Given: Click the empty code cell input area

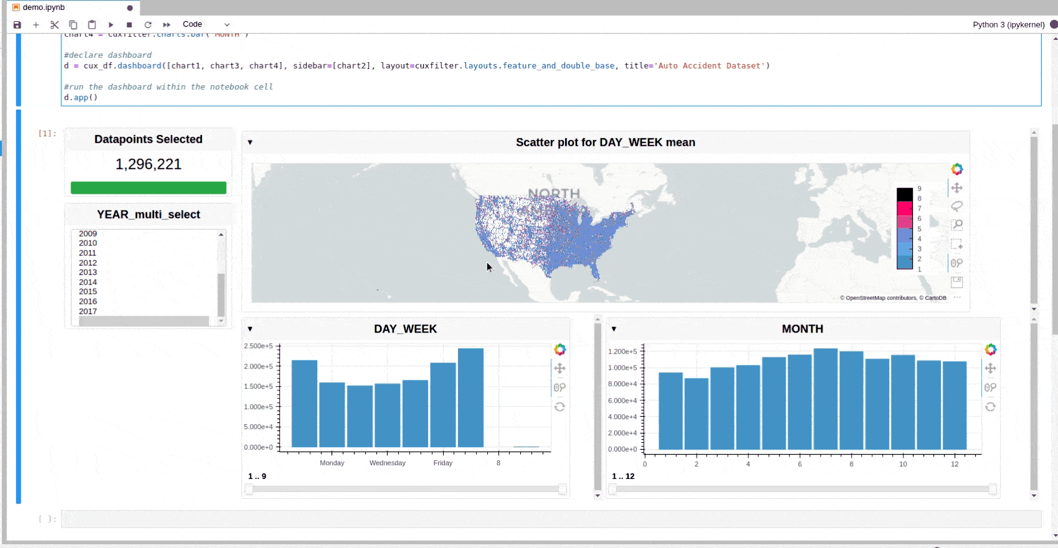Looking at the screenshot, I should coord(551,519).
